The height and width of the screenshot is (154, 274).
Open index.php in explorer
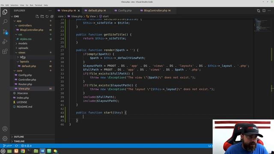[23, 98]
